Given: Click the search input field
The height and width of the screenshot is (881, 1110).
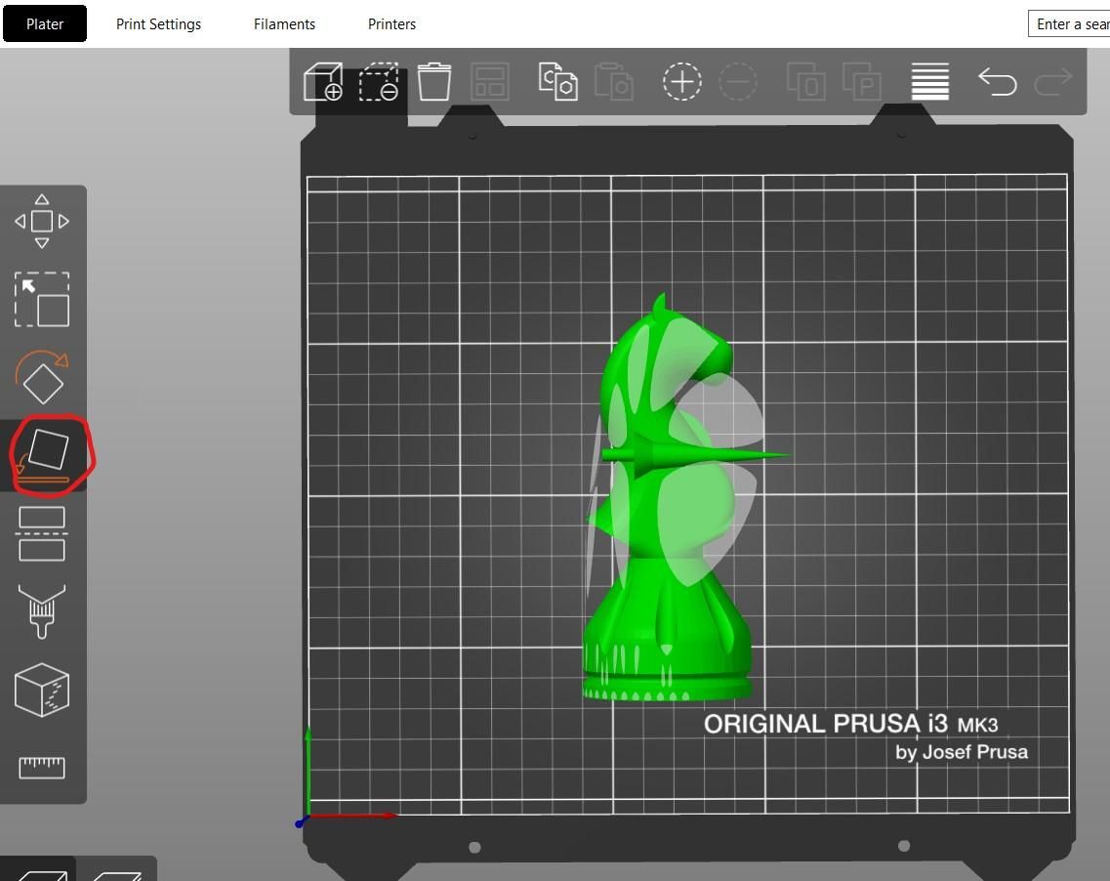Looking at the screenshot, I should click(x=1072, y=23).
